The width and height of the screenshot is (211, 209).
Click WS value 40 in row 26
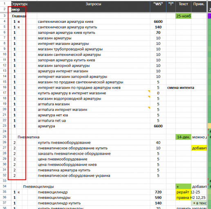pyautogui.click(x=158, y=142)
